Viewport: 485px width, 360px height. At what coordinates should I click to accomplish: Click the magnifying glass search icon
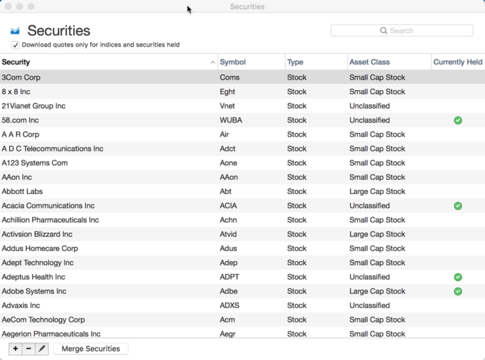point(384,31)
